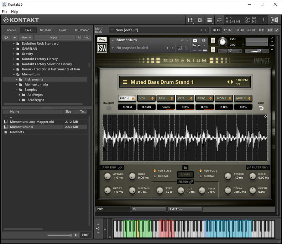Open the File menu
The image size is (282, 244).
tap(4, 12)
